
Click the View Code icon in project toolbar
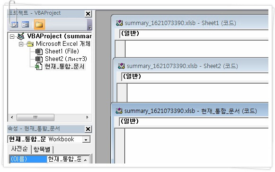point(14,25)
